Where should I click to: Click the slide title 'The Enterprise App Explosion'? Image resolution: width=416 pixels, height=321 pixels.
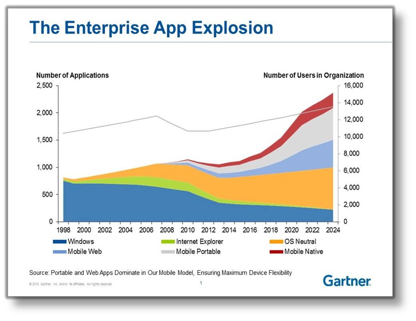tap(152, 28)
